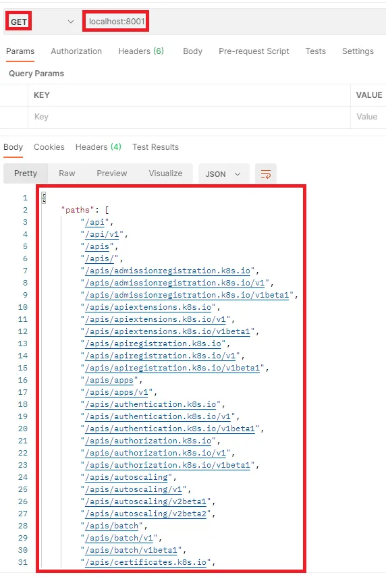Viewport: 386px width, 577px height.
Task: Collapse the JSON object fold marker on line 1
Action: tap(44, 198)
